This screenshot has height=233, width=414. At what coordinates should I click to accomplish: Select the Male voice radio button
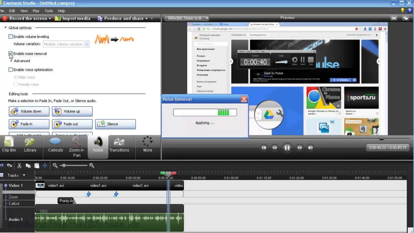point(16,77)
